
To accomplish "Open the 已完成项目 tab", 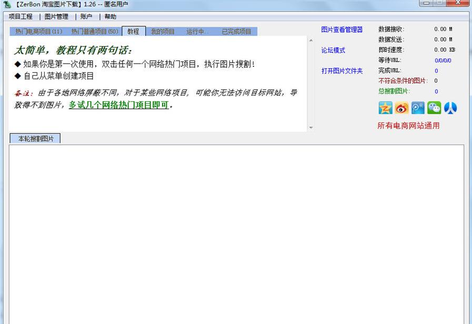I will [237, 31].
